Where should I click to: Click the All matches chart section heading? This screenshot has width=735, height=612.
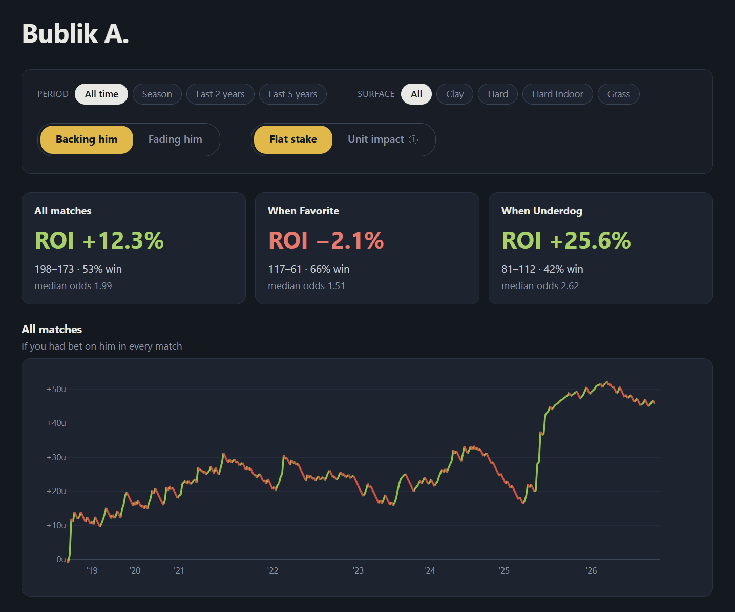(52, 329)
